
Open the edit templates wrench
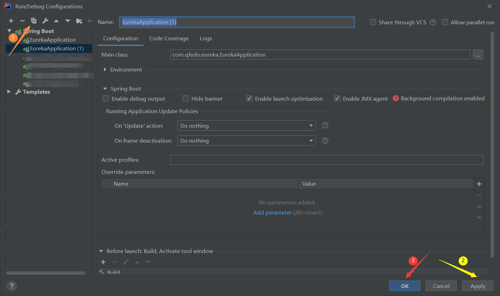(x=45, y=21)
